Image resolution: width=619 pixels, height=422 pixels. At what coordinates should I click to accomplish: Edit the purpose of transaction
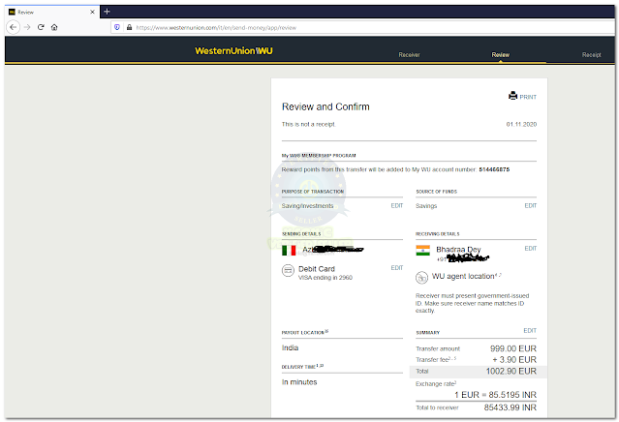click(397, 205)
